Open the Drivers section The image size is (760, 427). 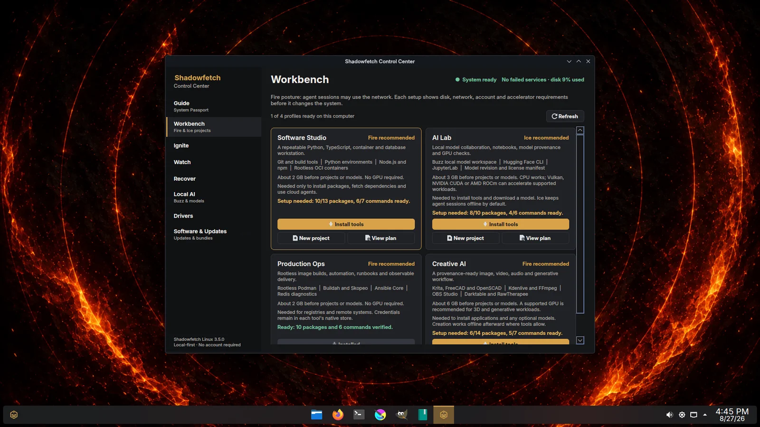[214, 216]
